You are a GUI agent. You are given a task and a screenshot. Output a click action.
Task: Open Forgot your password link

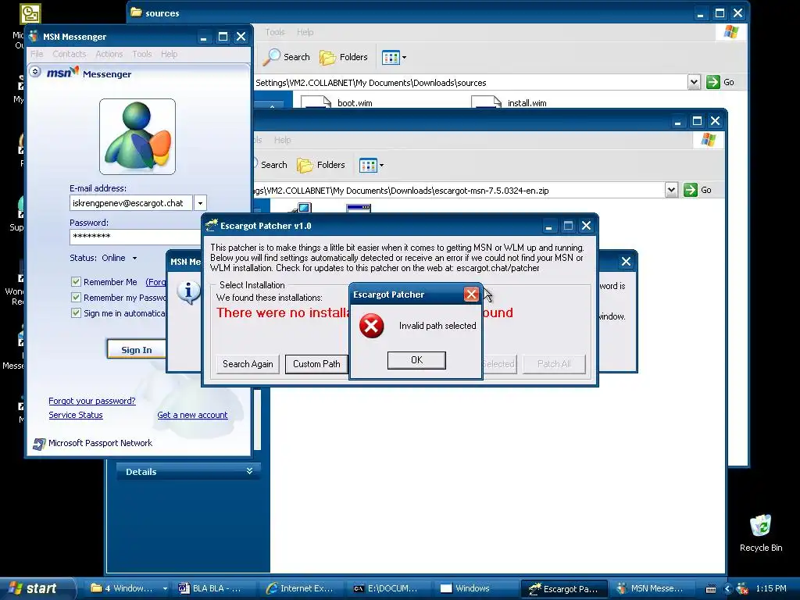(92, 401)
